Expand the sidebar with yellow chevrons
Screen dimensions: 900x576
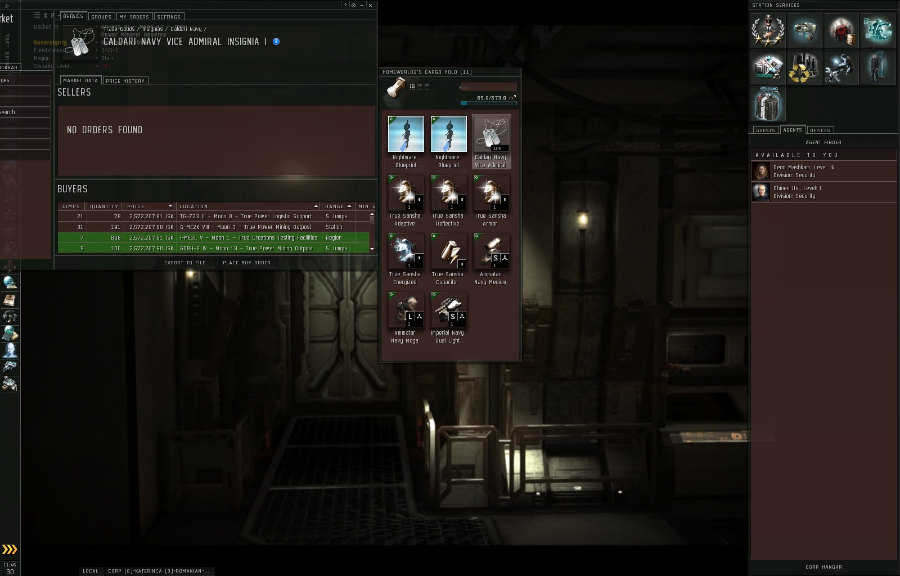pos(10,550)
